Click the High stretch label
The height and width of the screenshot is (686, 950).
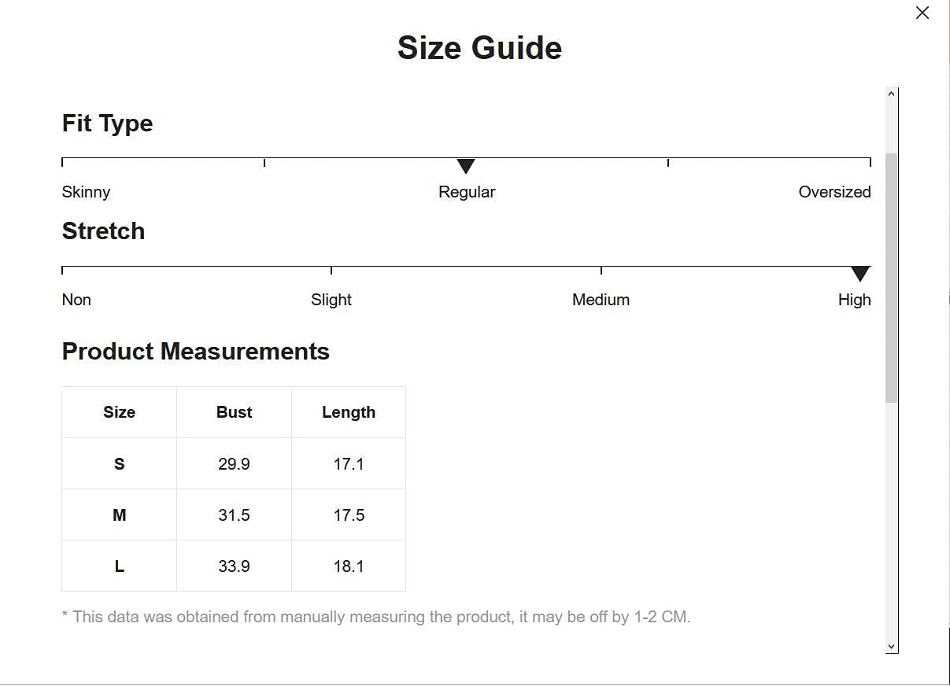(x=854, y=300)
